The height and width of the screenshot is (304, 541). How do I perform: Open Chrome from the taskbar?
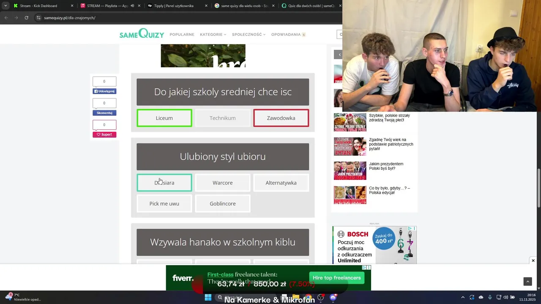[x=308, y=297]
